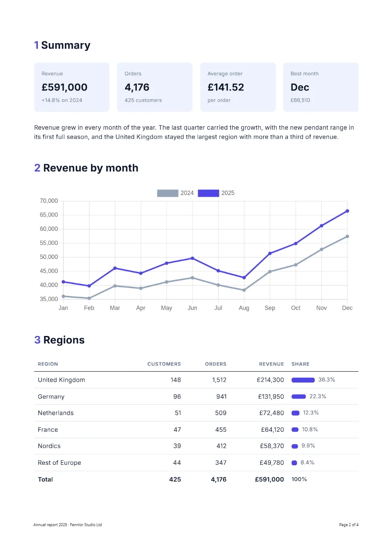Toggle the 2024 legend label
The height and width of the screenshot is (554, 392).
[x=187, y=193]
